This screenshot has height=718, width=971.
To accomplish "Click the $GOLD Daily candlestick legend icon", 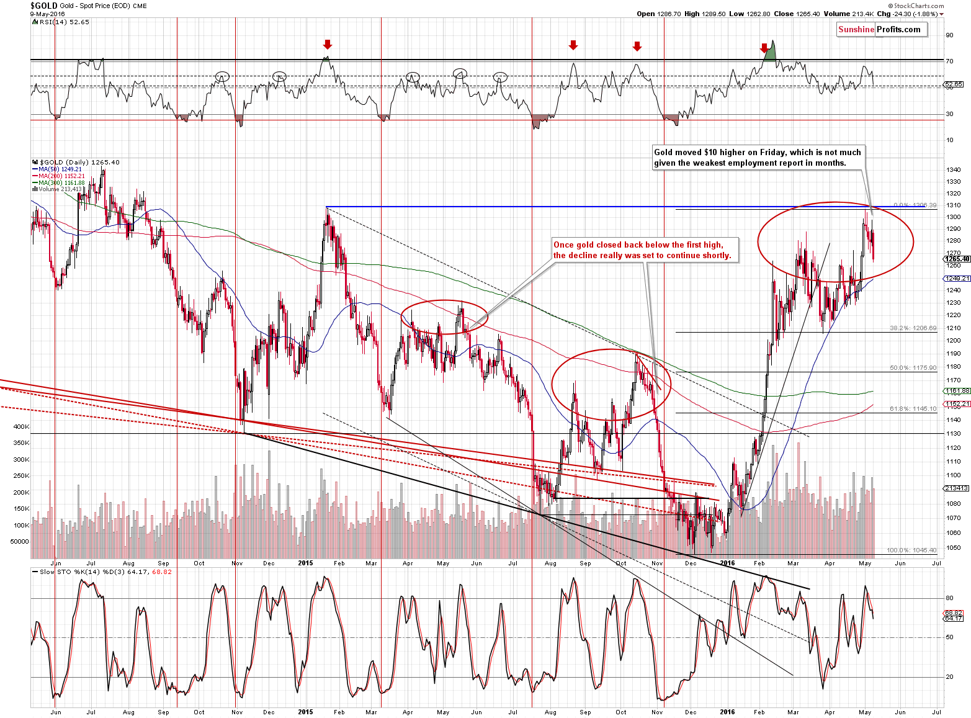I will point(34,162).
